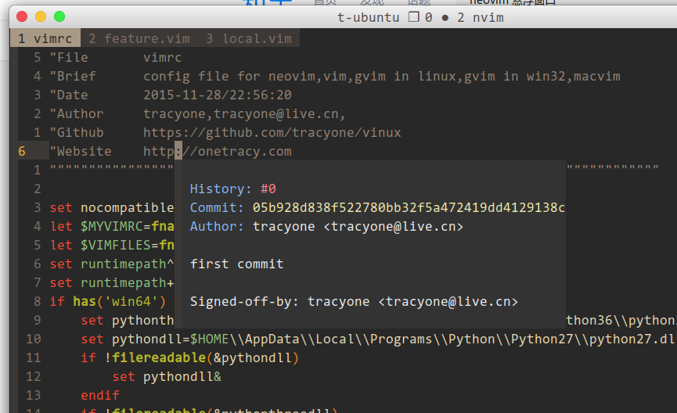Click the http://onetracy.com website text
The width and height of the screenshot is (677, 413).
click(x=217, y=152)
